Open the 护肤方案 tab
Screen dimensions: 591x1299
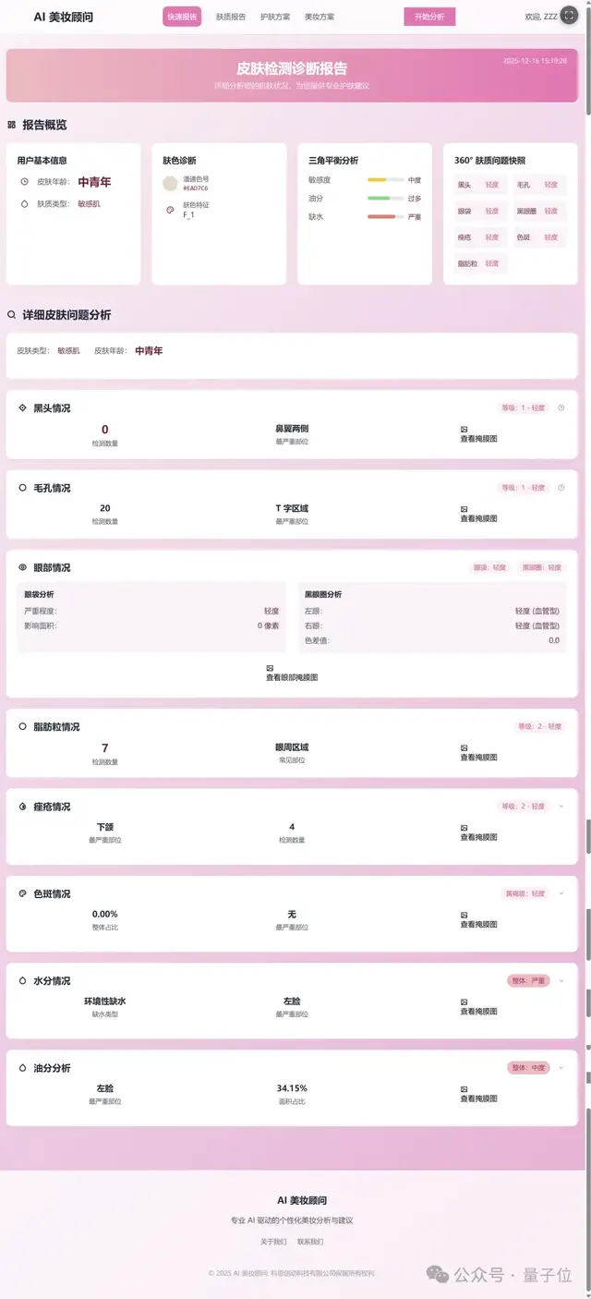click(x=275, y=17)
